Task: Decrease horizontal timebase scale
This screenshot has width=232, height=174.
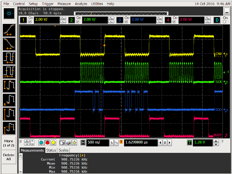Action: click(x=116, y=143)
